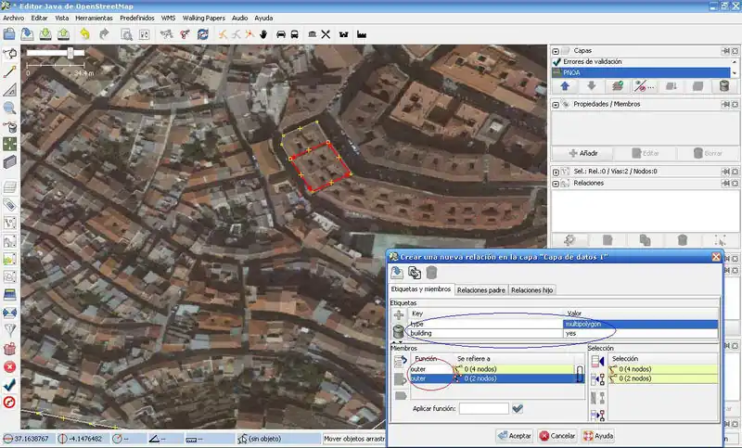Toggle visibility of Errores de validación layer
The width and height of the screenshot is (742, 448).
coord(556,61)
